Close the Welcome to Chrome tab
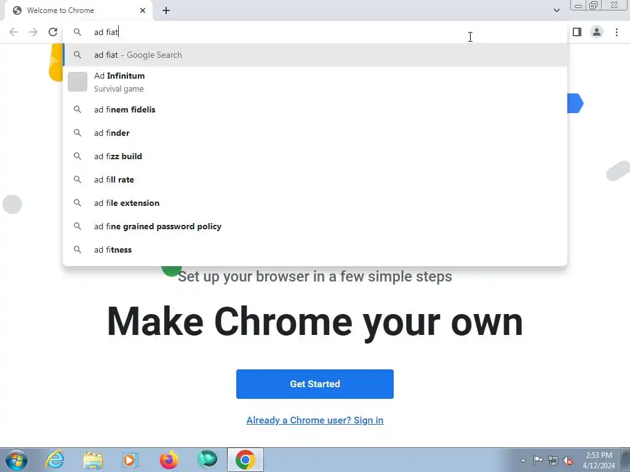 [143, 10]
